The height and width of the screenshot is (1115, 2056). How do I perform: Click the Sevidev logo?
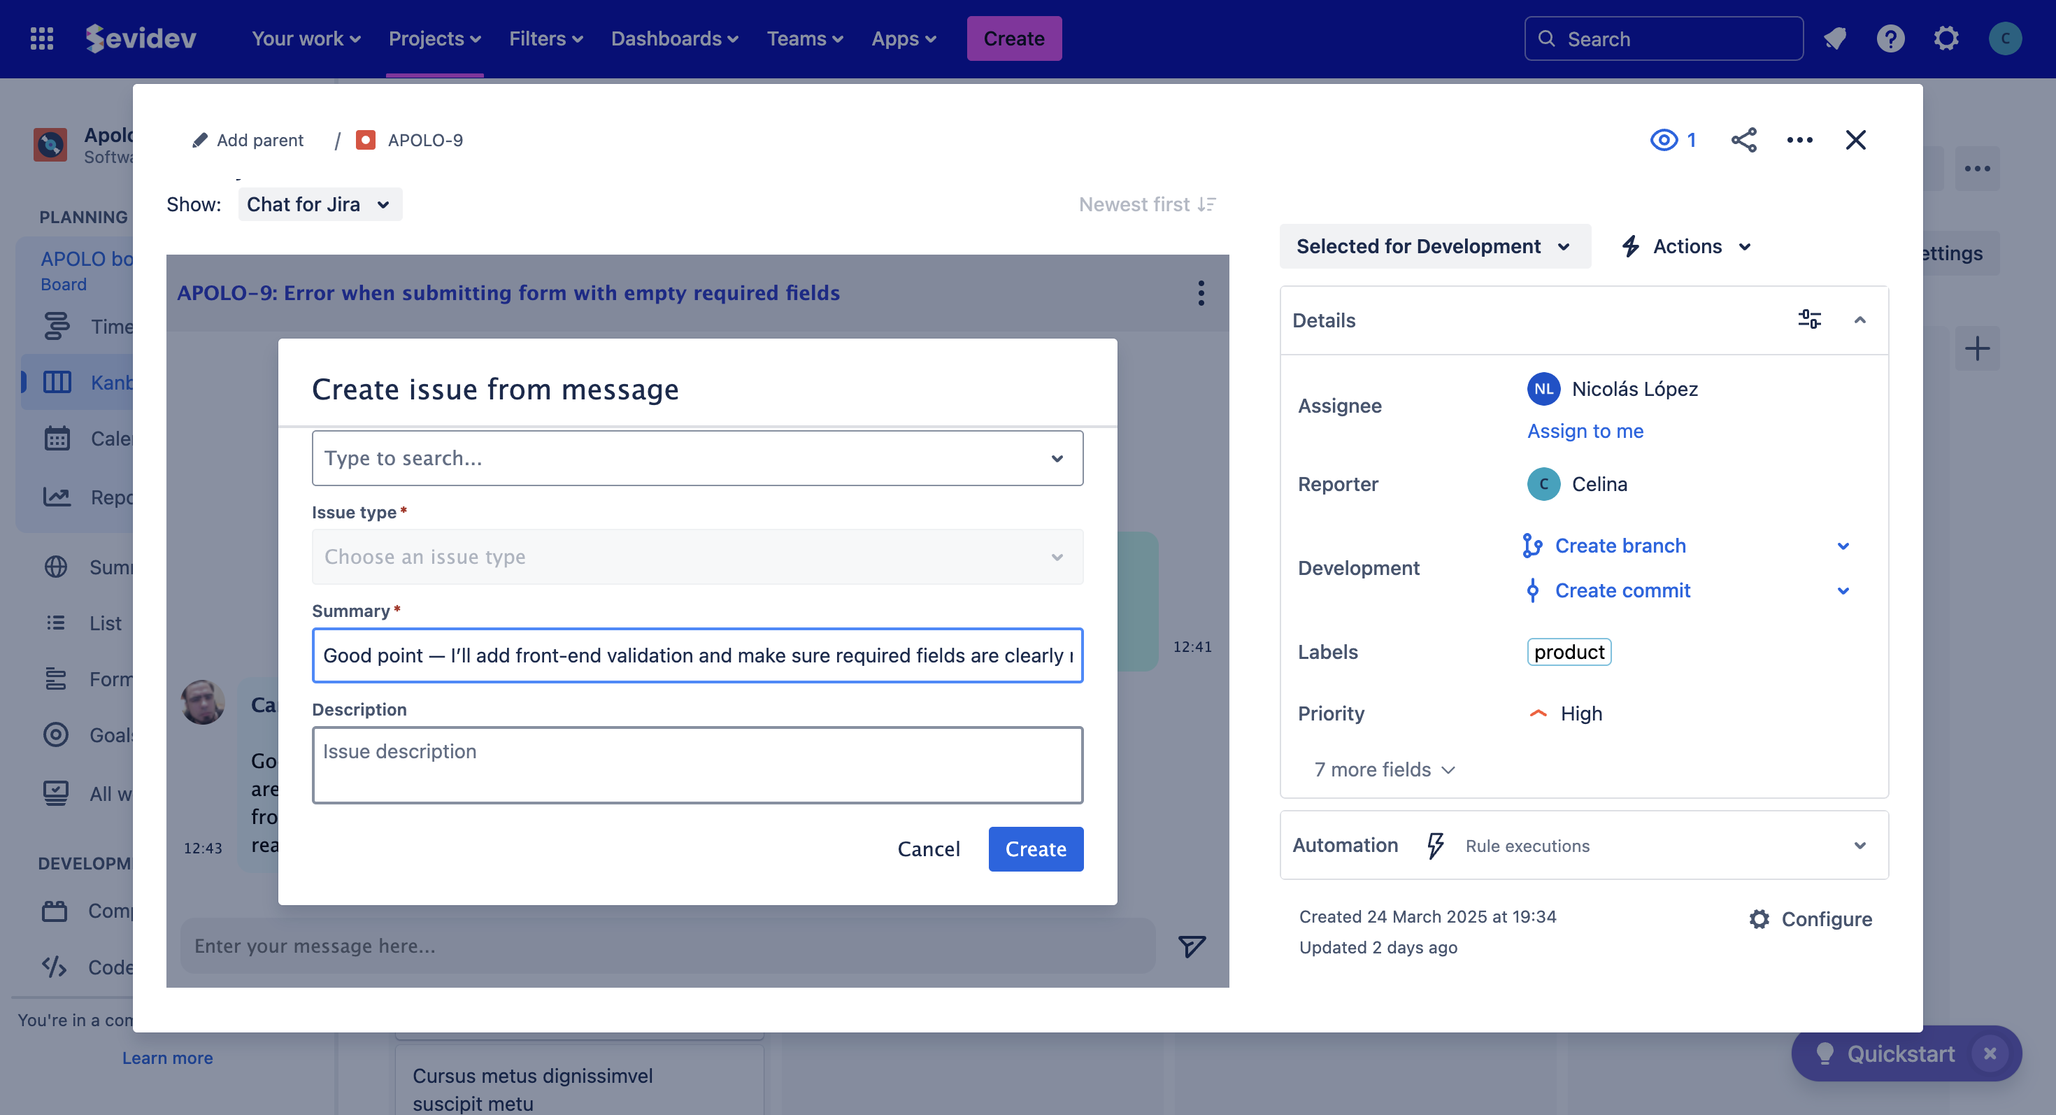click(141, 38)
